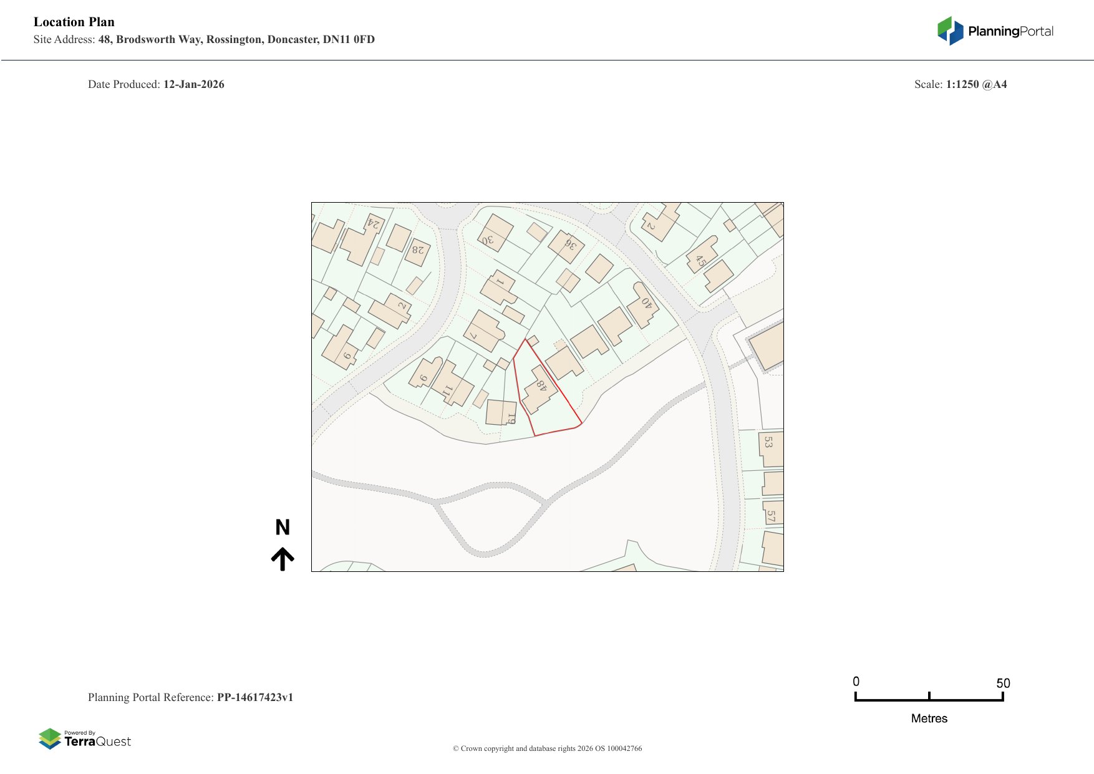Click the letter N compass label
Screen dimensions: 1094x774
(x=283, y=528)
